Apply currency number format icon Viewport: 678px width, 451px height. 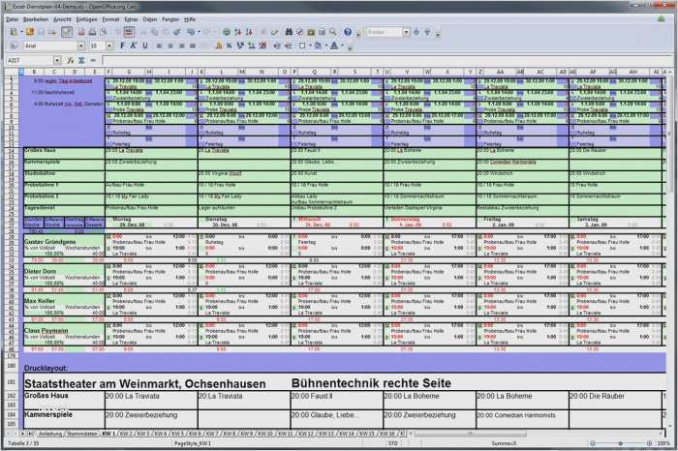tap(219, 45)
